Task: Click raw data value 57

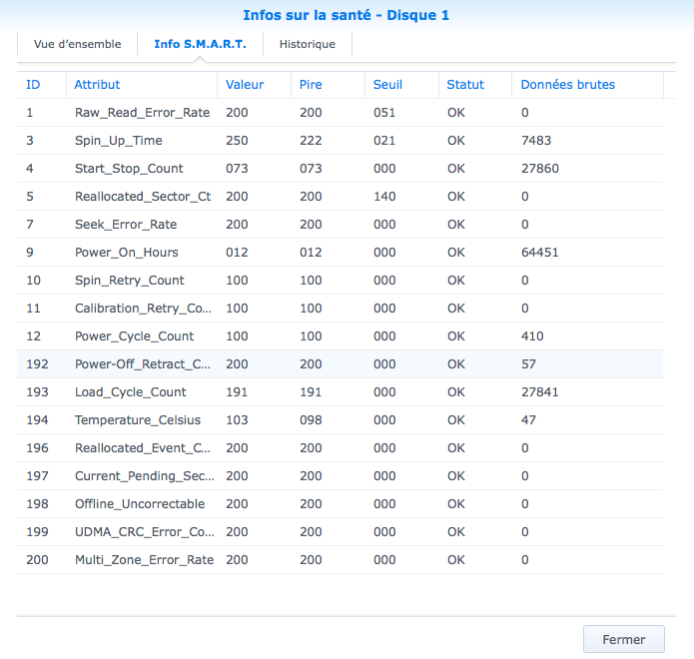Action: 528,363
